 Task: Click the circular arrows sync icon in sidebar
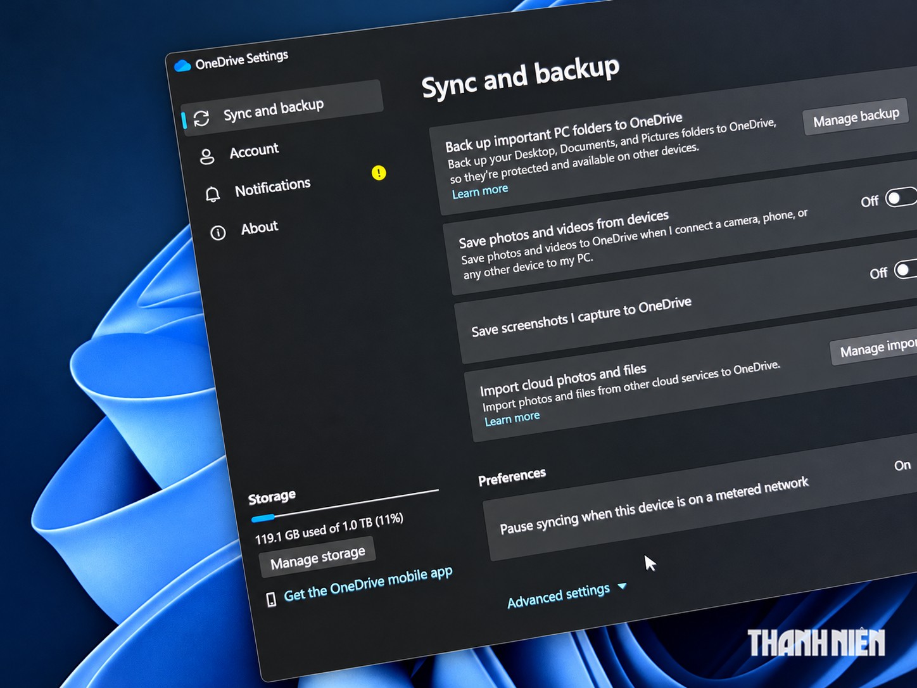201,118
